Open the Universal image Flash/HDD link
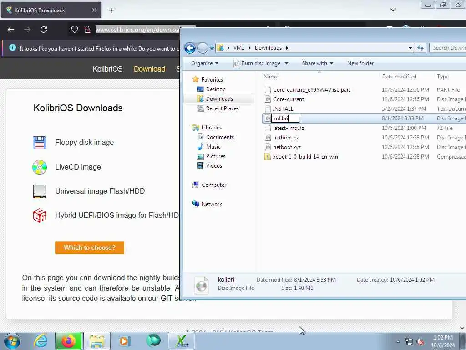This screenshot has height=350, width=466. 100,191
